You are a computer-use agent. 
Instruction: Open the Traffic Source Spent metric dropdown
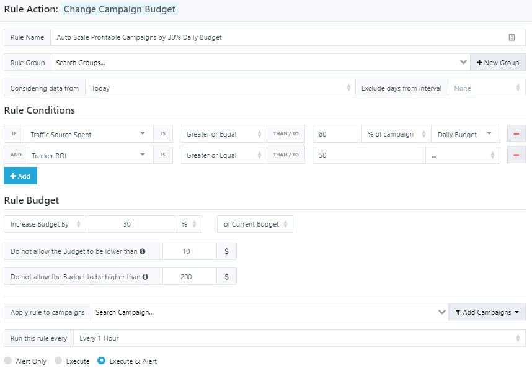point(88,135)
